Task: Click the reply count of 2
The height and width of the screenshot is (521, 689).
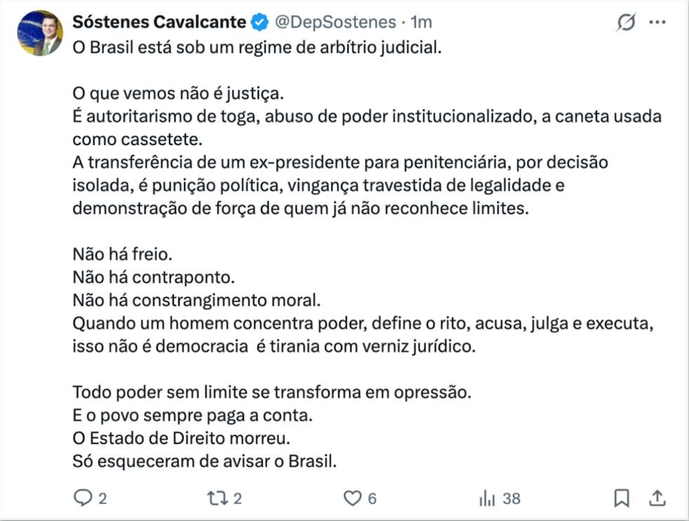Action: click(x=102, y=499)
